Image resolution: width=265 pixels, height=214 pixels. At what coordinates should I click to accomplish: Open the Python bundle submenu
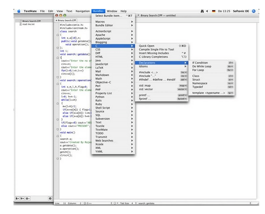pyautogui.click(x=113, y=97)
